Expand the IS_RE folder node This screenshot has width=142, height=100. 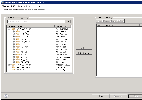click(x=14, y=60)
